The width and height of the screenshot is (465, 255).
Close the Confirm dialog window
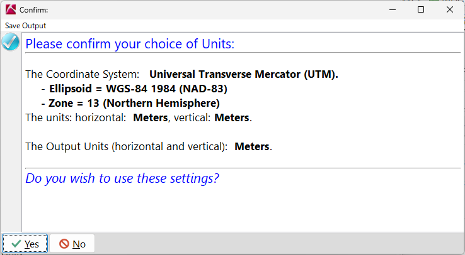[x=449, y=10]
